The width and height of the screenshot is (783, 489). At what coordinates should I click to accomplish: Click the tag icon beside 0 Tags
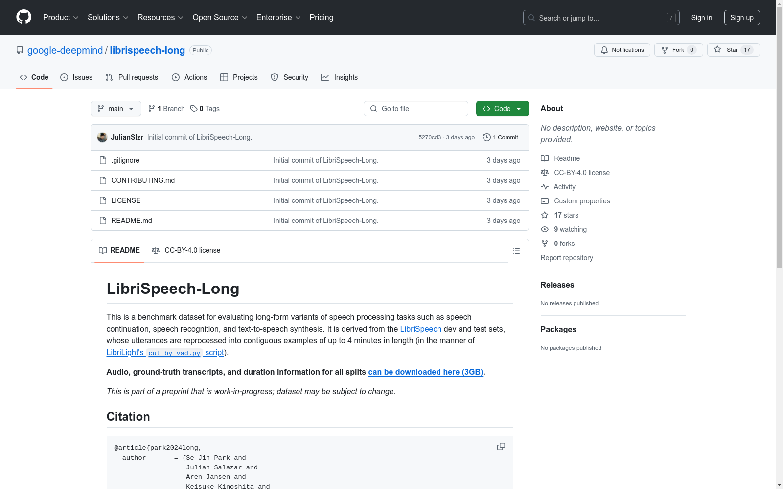click(194, 109)
